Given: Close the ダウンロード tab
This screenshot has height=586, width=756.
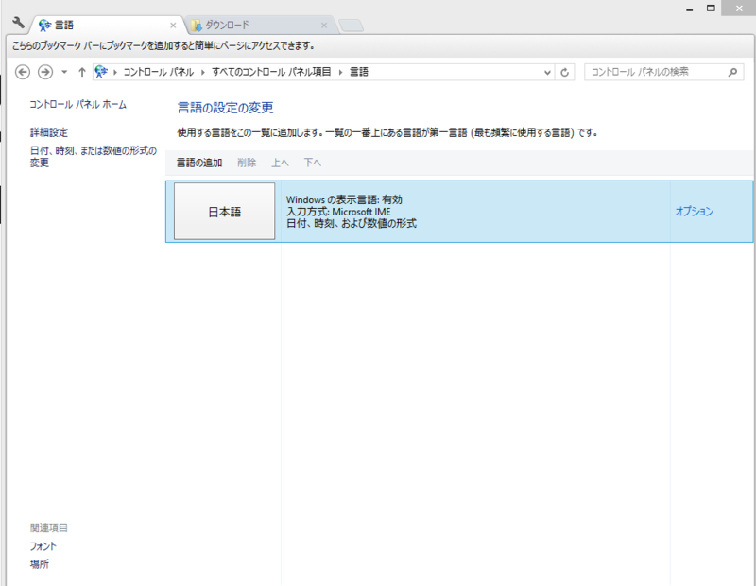Looking at the screenshot, I should click(x=324, y=26).
